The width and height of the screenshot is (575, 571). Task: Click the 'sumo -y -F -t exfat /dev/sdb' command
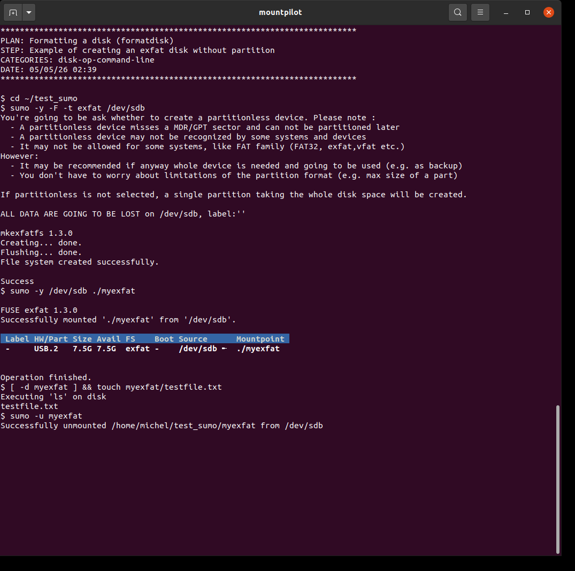(78, 108)
